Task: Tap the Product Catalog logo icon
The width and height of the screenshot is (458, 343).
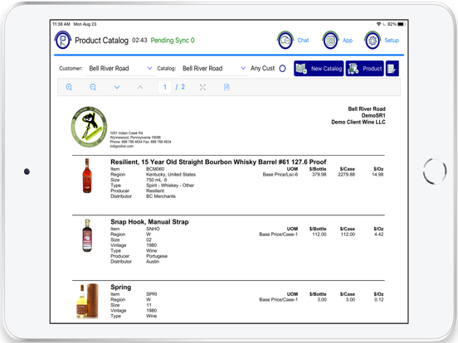Action: [63, 40]
